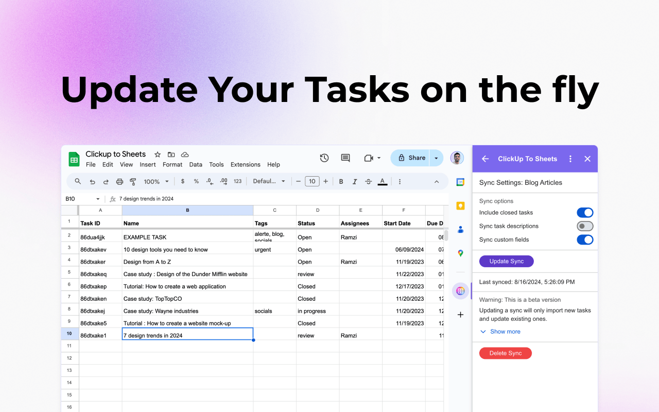Screen dimensions: 659x412
Task: Click the Share button
Action: tap(411, 158)
